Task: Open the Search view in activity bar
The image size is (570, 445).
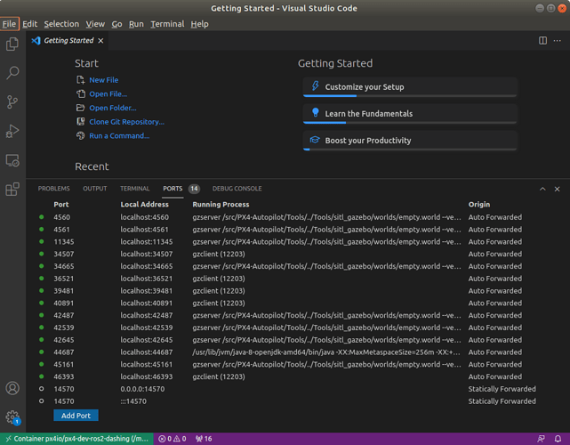Action: (12, 73)
